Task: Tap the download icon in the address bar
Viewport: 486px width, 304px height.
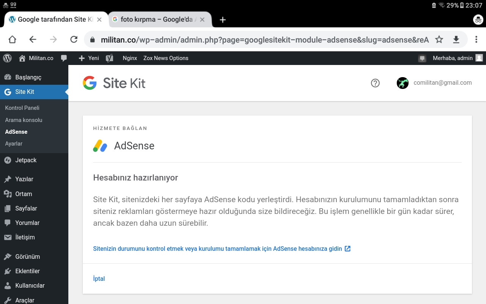Action: [x=456, y=40]
